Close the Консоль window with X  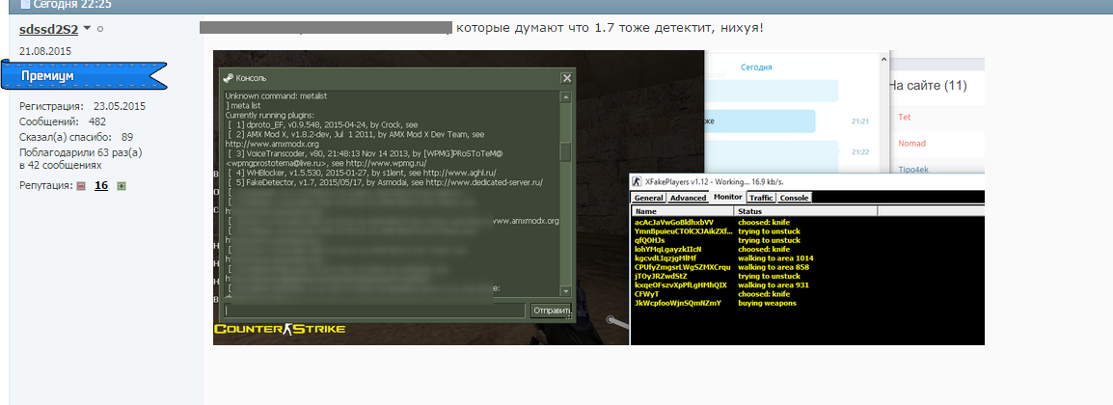[566, 78]
